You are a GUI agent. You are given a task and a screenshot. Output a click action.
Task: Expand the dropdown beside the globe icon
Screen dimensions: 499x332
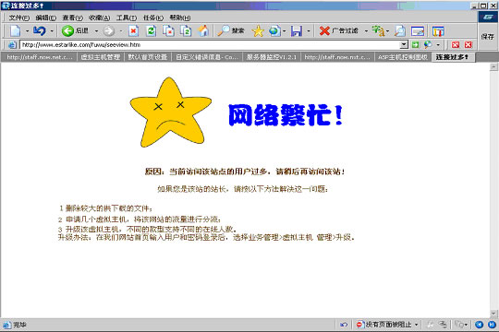[x=285, y=30]
